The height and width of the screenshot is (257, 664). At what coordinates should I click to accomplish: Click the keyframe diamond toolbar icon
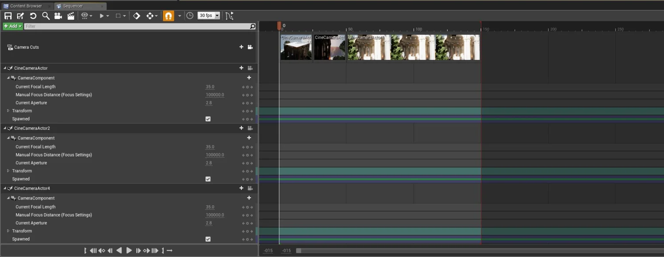coord(137,15)
